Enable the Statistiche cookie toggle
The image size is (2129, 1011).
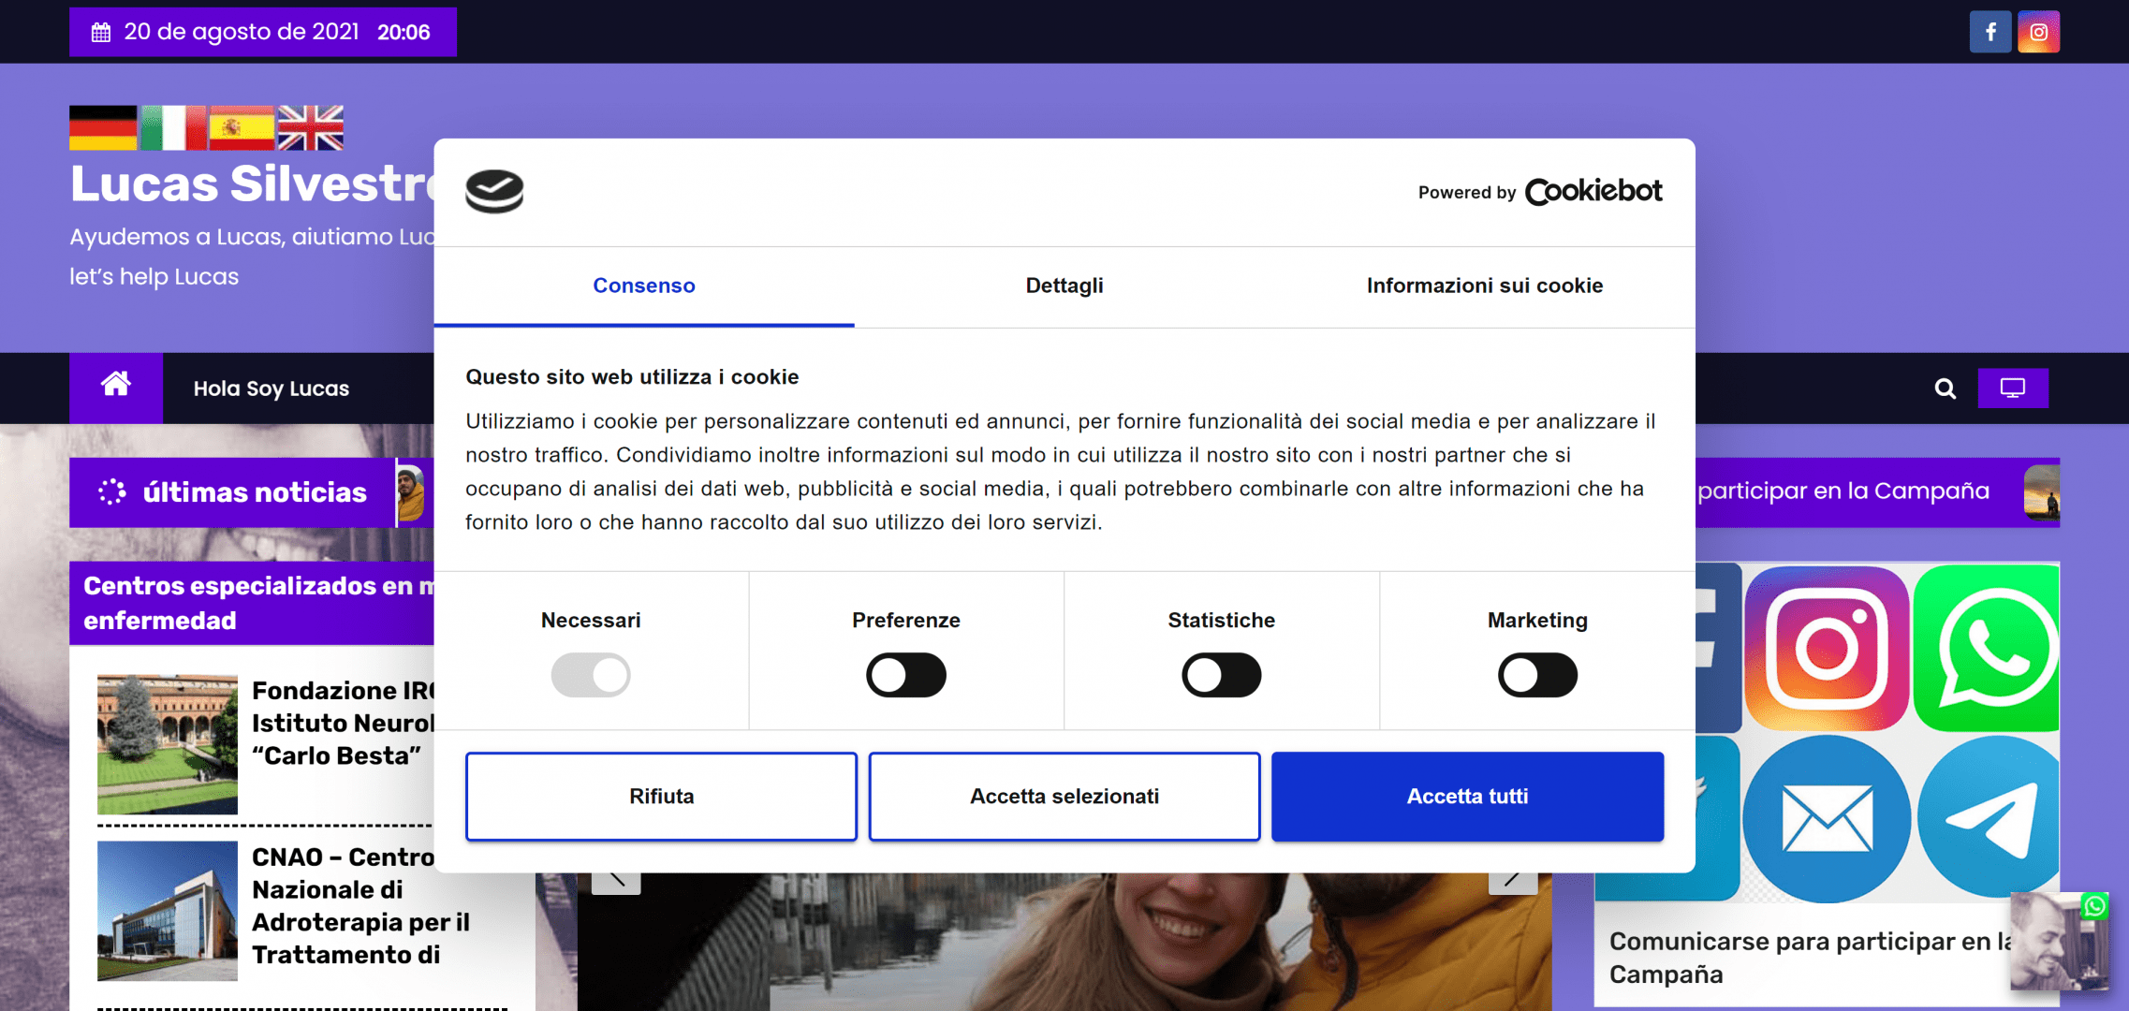(x=1222, y=675)
